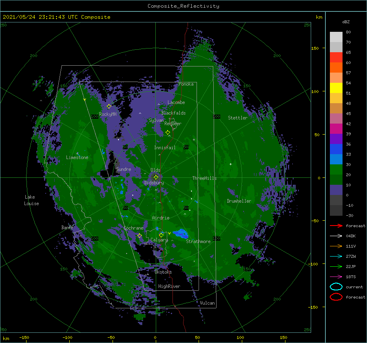Click the Sylvan label on map

156,120
